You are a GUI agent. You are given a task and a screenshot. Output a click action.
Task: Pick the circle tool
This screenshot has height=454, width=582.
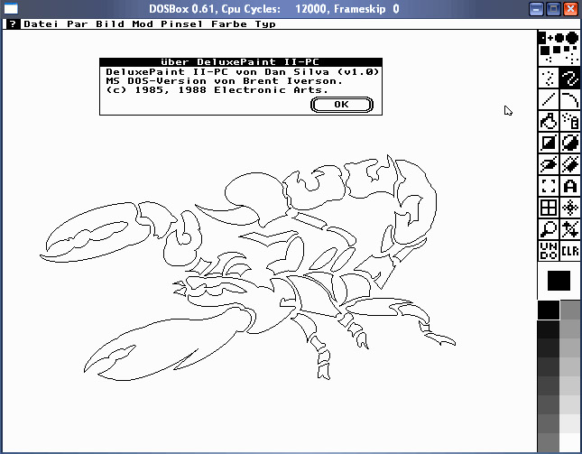tap(569, 143)
